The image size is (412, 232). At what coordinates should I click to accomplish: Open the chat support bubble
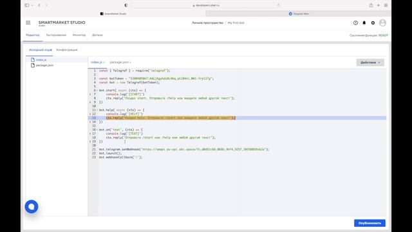[x=32, y=206]
